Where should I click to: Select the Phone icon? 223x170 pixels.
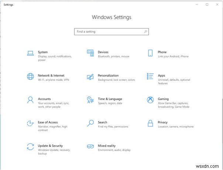150,53
